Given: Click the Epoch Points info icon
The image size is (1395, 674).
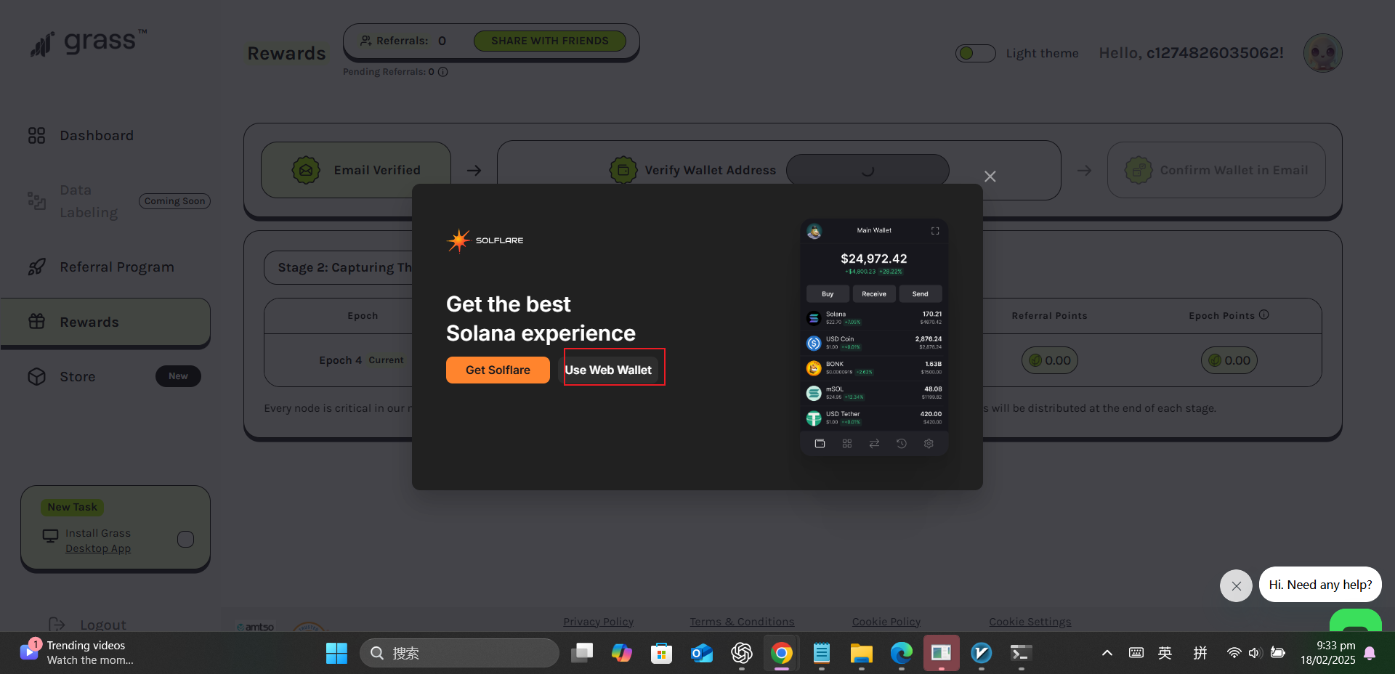Looking at the screenshot, I should pyautogui.click(x=1264, y=314).
